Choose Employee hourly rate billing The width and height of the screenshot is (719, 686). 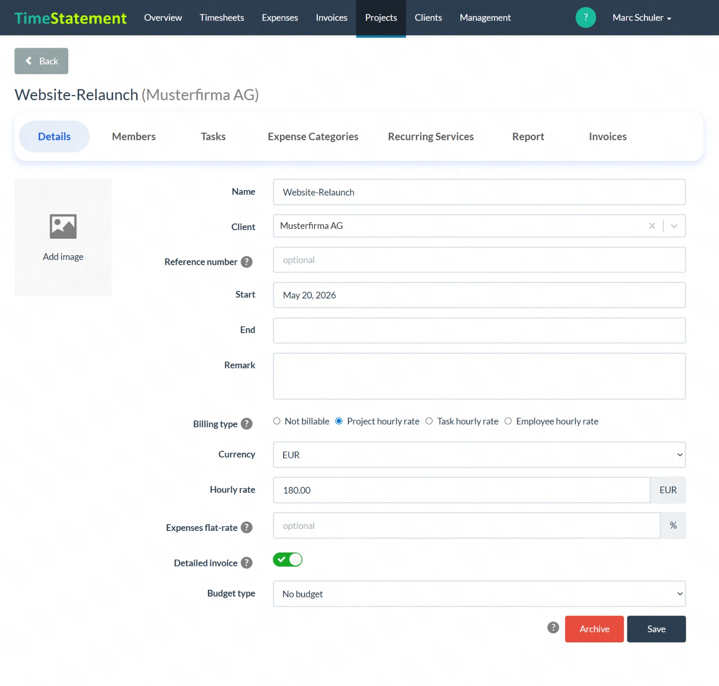(508, 421)
